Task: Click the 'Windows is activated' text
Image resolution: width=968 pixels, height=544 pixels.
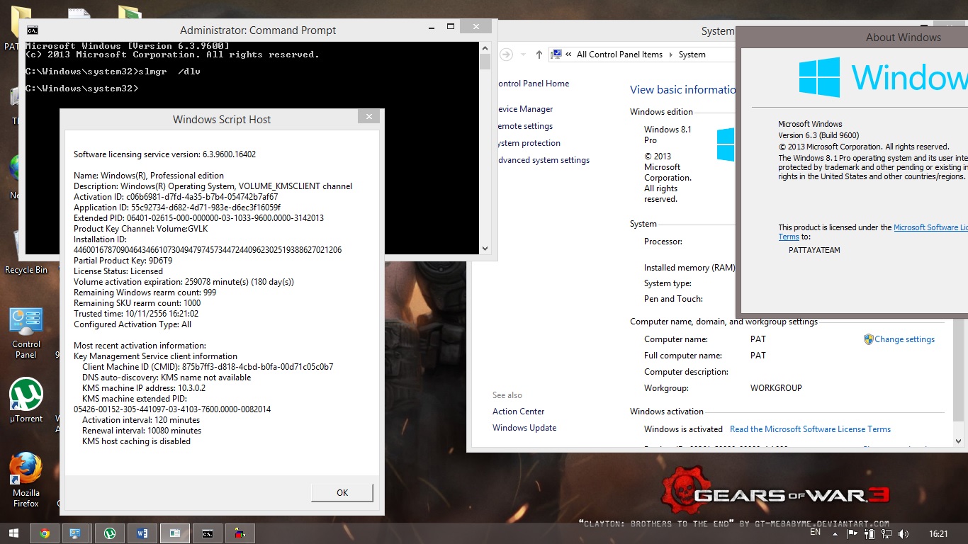Action: pyautogui.click(x=683, y=429)
